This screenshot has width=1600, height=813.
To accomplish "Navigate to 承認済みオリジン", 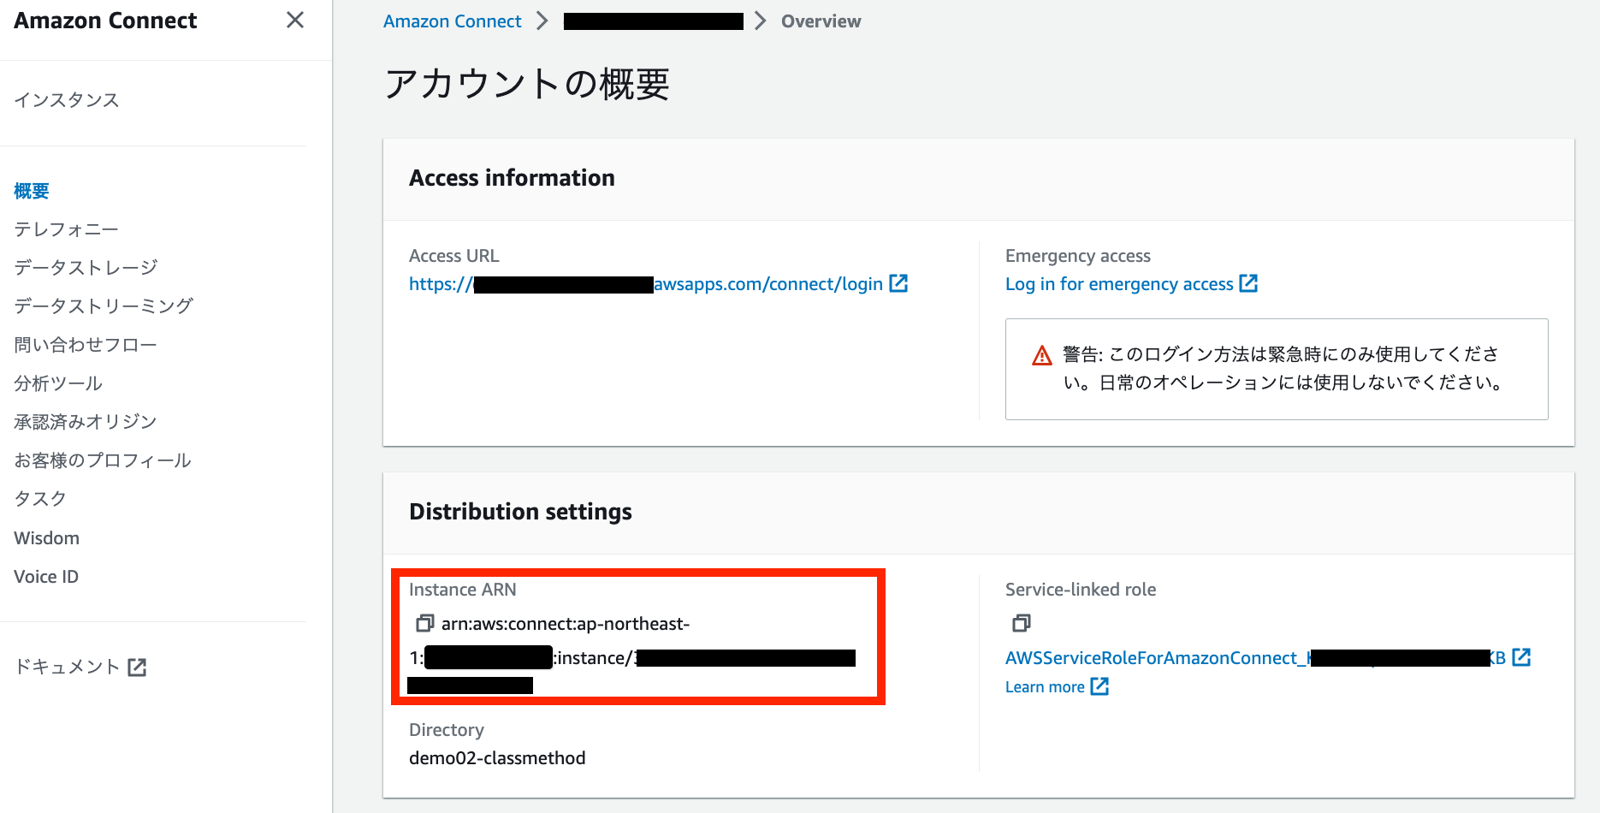I will pos(84,421).
